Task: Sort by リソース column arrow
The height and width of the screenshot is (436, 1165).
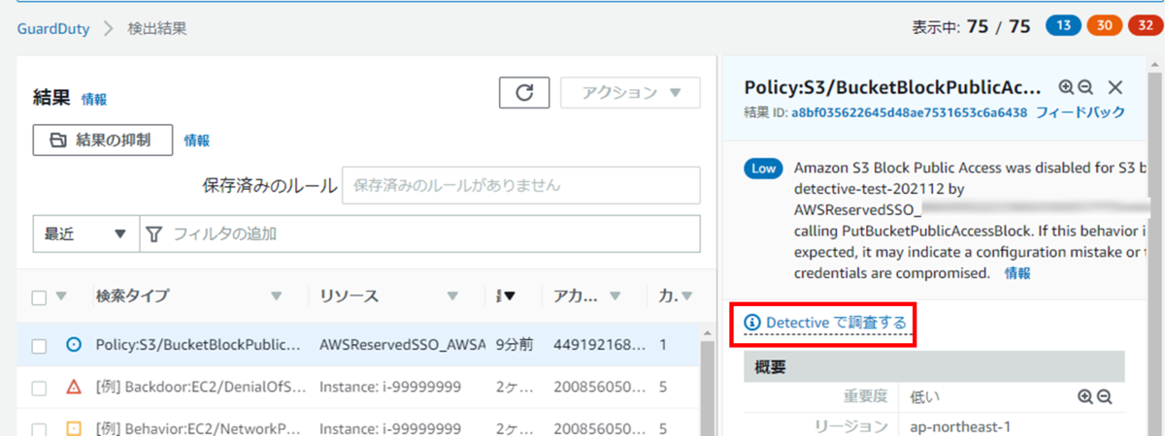Action: pos(452,296)
